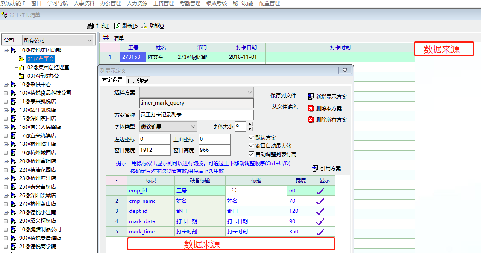Select the 02@集团总经理室 folder
481x253 pixels.
48,67
